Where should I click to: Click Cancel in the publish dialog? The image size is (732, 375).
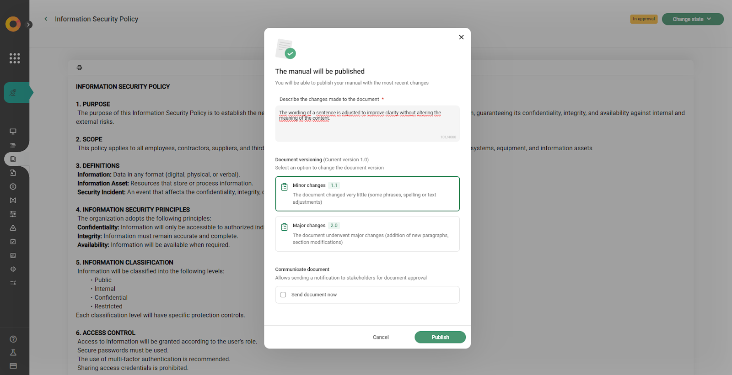point(381,337)
